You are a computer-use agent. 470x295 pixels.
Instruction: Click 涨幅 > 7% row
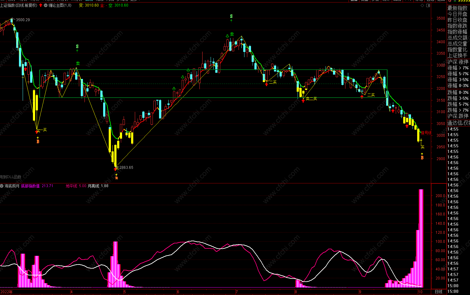[x=458, y=68]
